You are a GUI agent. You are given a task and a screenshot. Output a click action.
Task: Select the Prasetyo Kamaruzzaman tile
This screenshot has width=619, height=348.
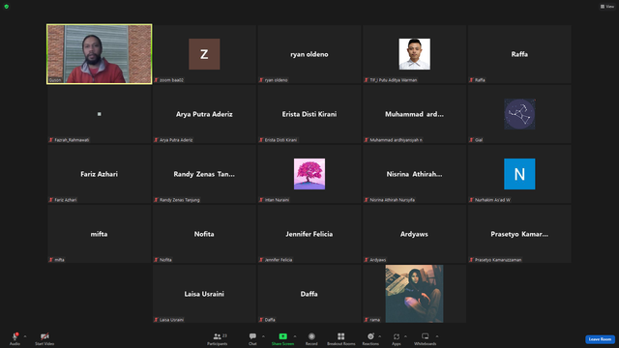pos(519,234)
